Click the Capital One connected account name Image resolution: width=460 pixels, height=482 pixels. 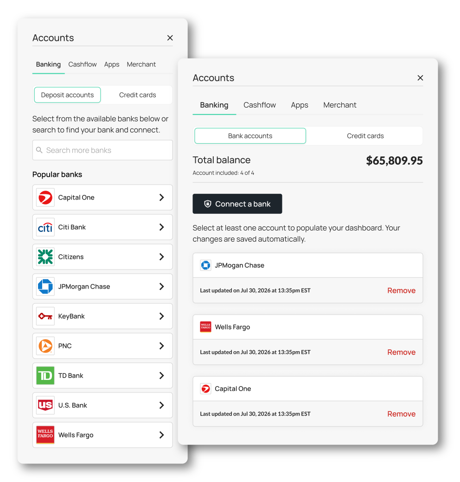point(233,389)
